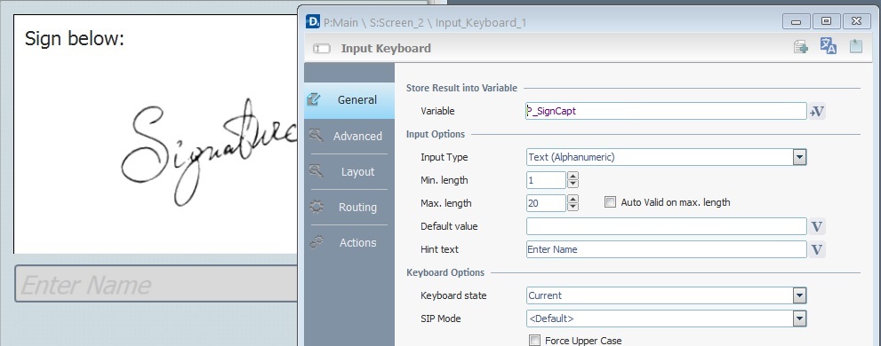Click the Variable field containing P_SignCapt

click(666, 111)
